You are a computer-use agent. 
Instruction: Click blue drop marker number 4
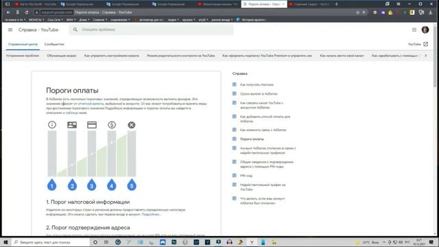[111, 185]
